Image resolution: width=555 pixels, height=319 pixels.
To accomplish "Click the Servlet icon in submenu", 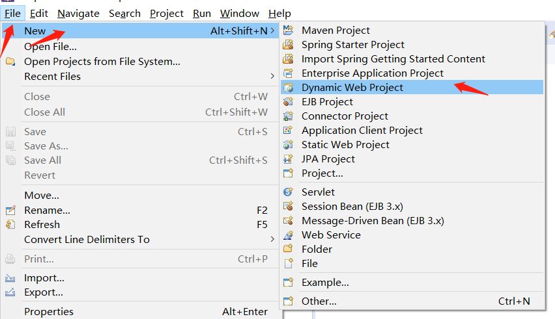I will click(289, 192).
